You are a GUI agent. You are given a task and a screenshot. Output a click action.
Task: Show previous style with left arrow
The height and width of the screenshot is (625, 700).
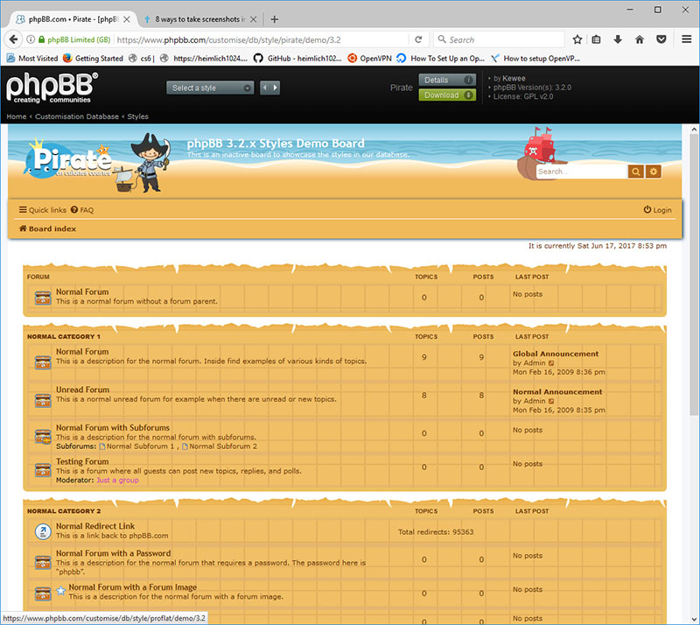265,88
